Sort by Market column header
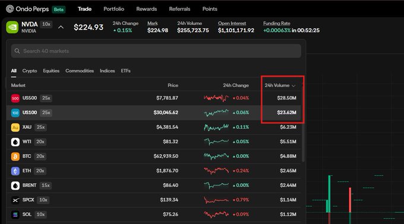The image size is (404, 224). (18, 85)
